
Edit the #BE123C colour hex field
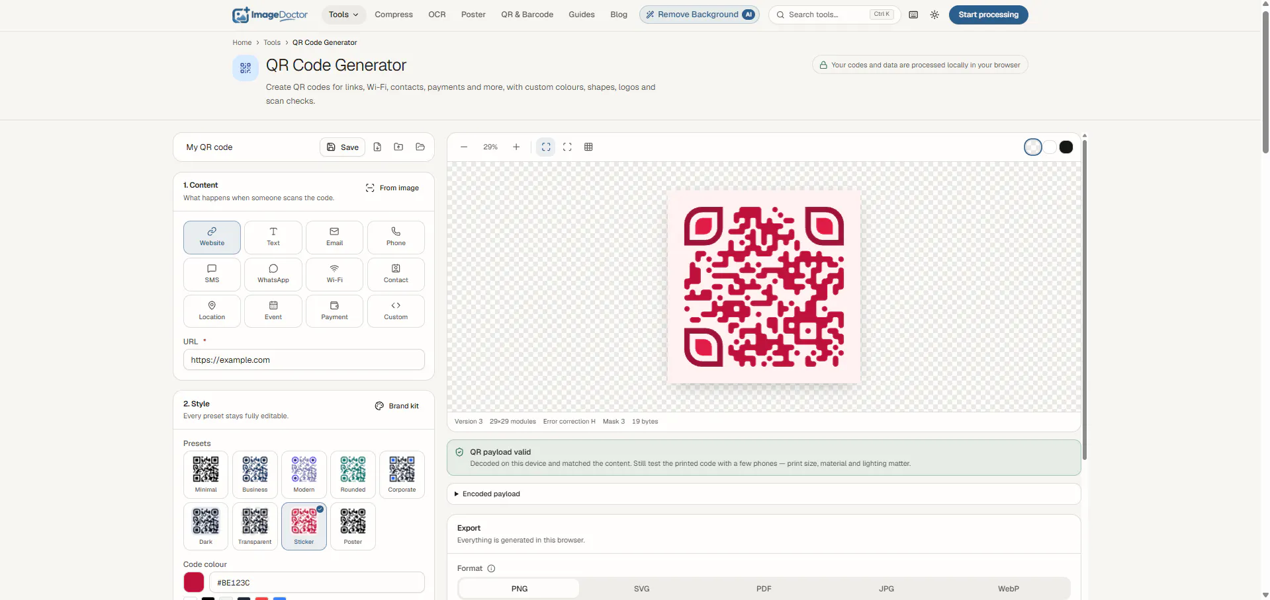317,582
